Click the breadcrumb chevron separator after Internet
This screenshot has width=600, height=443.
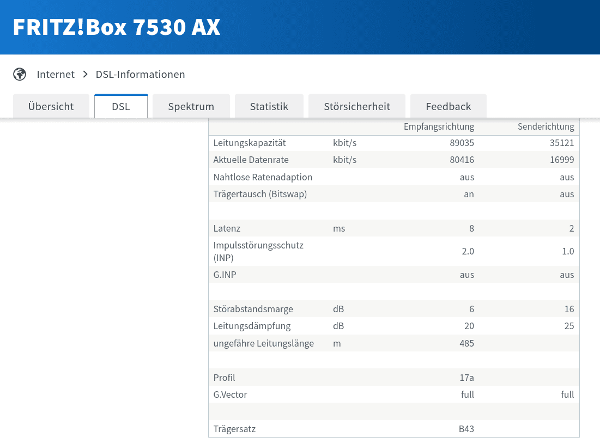[x=86, y=74]
